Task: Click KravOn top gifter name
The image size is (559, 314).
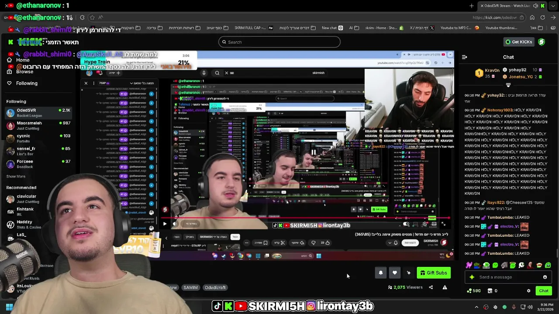Action: pyautogui.click(x=492, y=70)
